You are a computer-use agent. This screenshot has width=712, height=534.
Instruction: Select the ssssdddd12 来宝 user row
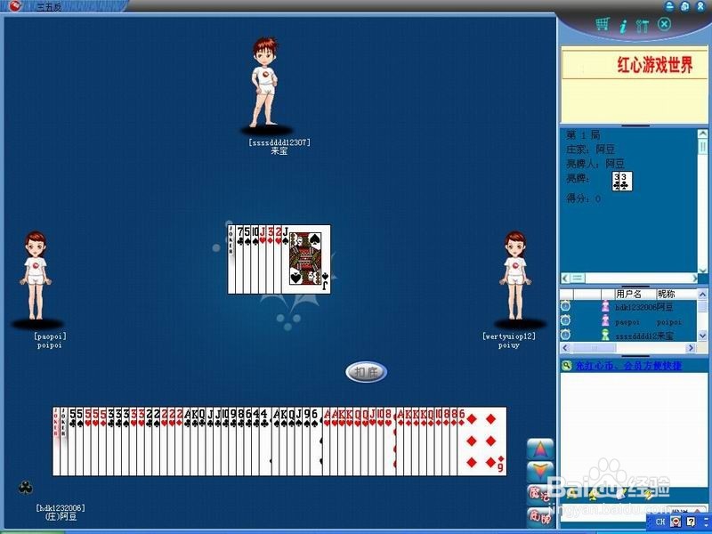[x=628, y=336]
